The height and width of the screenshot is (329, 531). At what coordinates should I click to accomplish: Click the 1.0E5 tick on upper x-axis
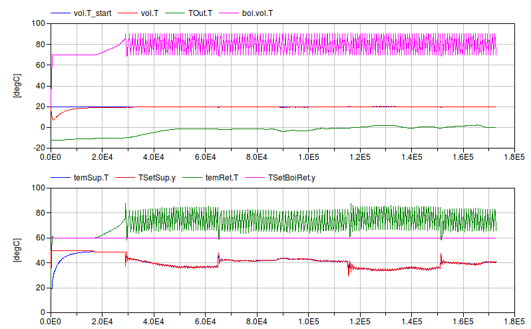pos(309,157)
